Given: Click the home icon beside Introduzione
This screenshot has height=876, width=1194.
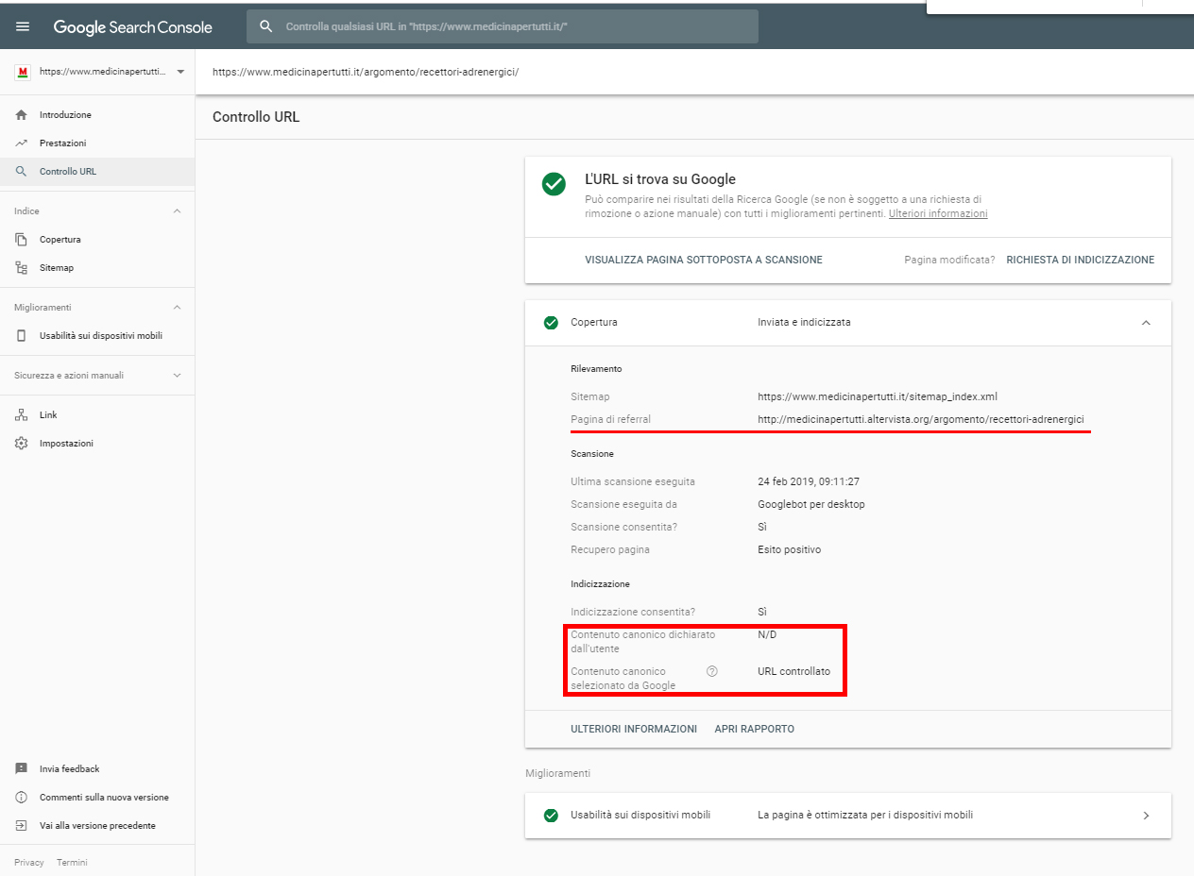Looking at the screenshot, I should tap(22, 115).
